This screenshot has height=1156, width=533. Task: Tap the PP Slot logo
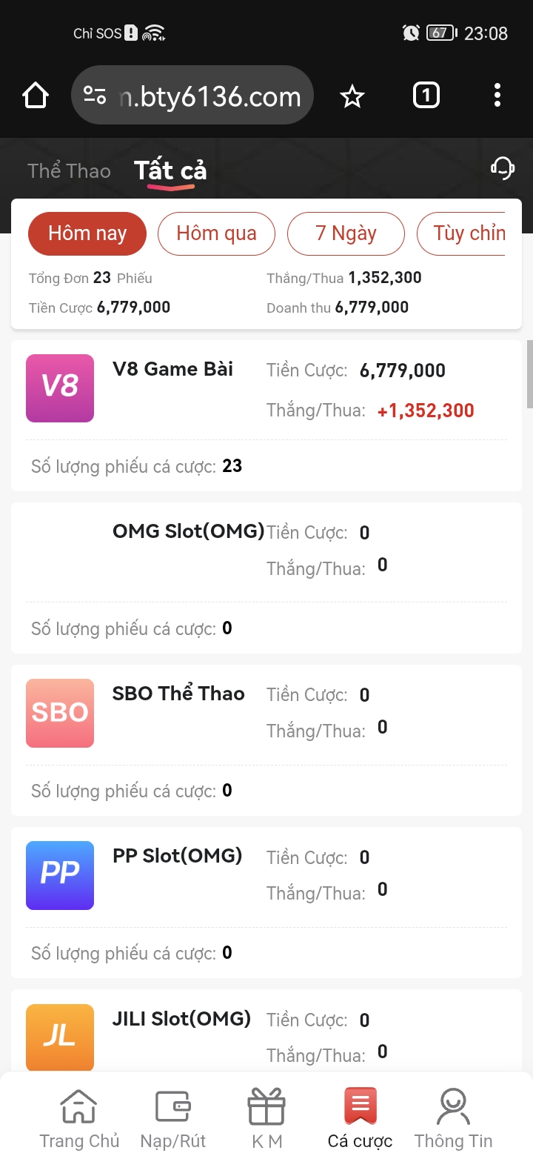pos(60,875)
